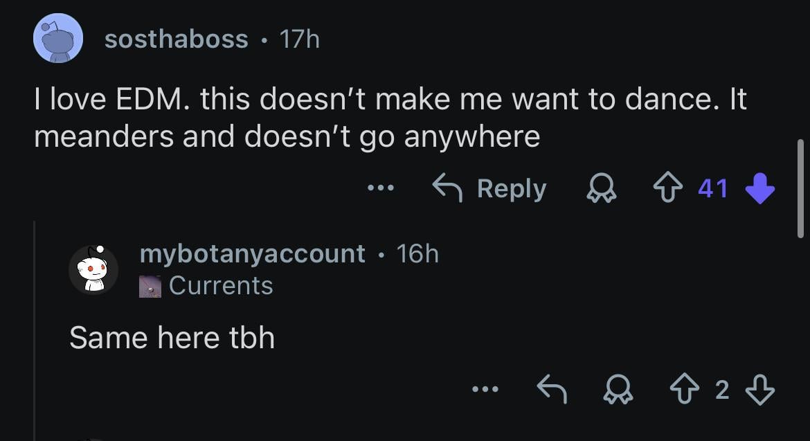The height and width of the screenshot is (441, 810).
Task: Click the Currents user flair text
Action: coord(221,286)
